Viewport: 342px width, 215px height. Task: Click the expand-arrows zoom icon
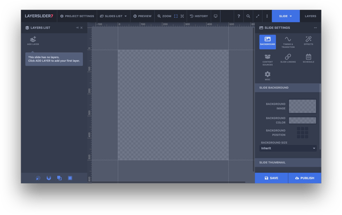tap(182, 16)
